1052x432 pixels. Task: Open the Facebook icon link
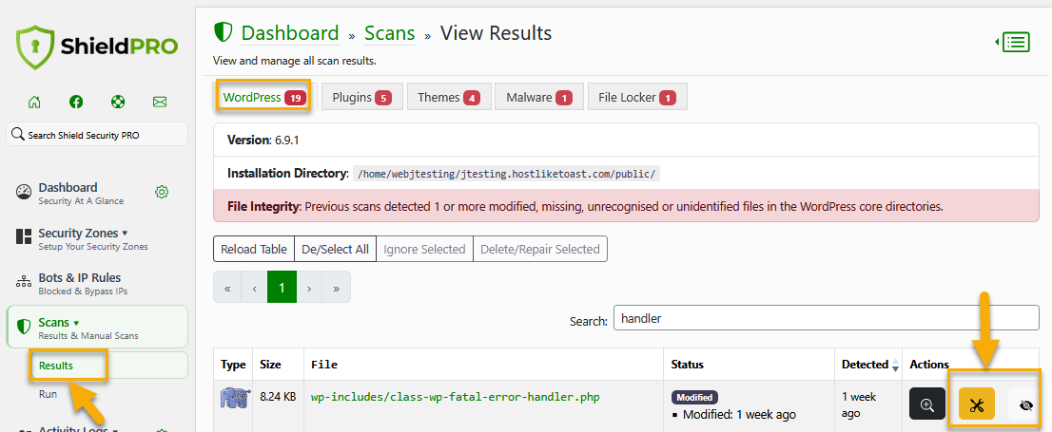click(x=76, y=102)
